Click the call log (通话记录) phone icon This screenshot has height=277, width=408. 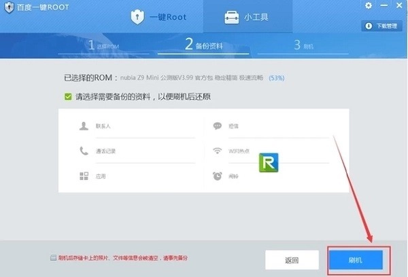click(84, 151)
